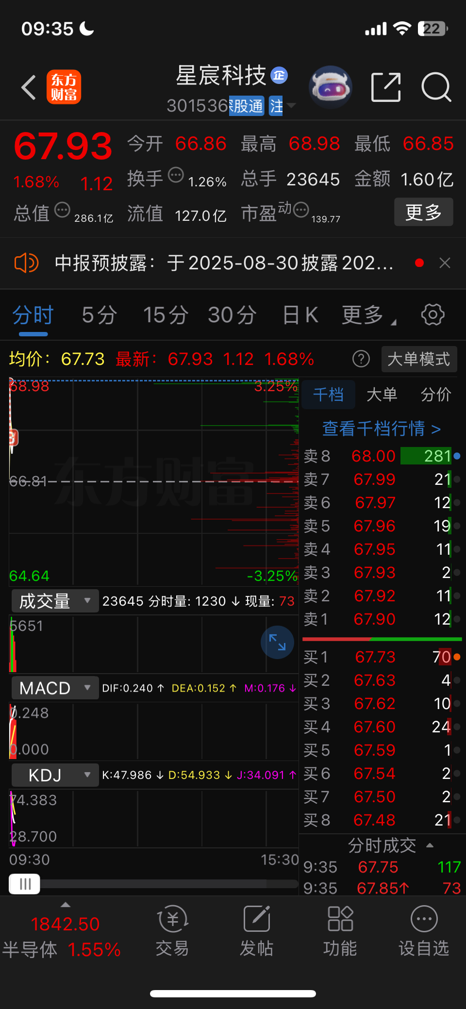Tap the info icon beside 换手
Viewport: 466px width, 1009px height.
pos(176,175)
